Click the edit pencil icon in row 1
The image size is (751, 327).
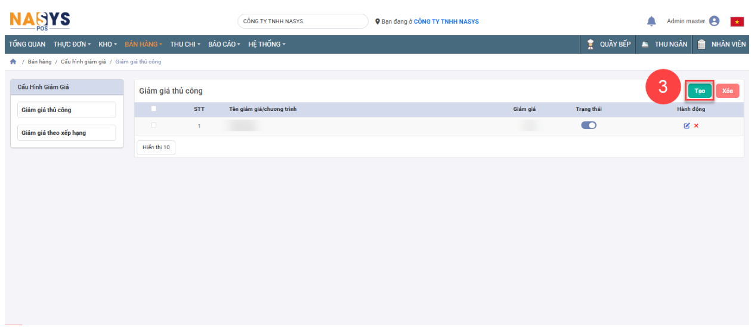tap(687, 126)
